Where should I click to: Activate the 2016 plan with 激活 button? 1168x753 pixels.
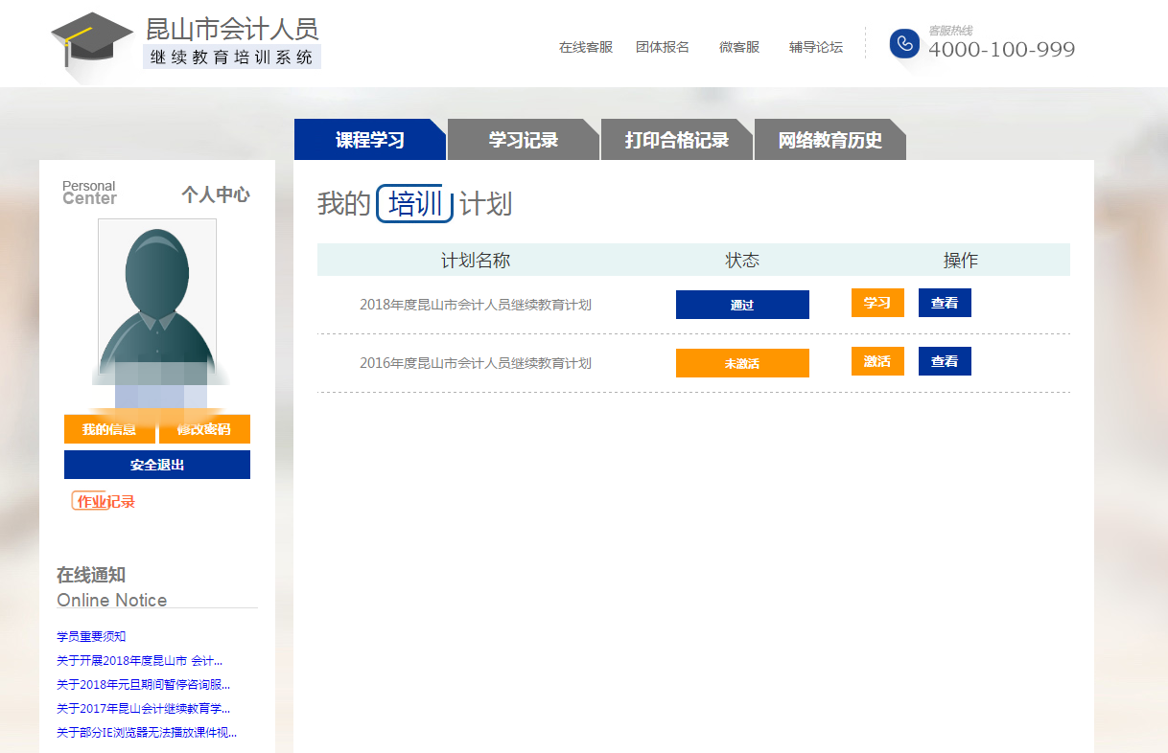[877, 361]
